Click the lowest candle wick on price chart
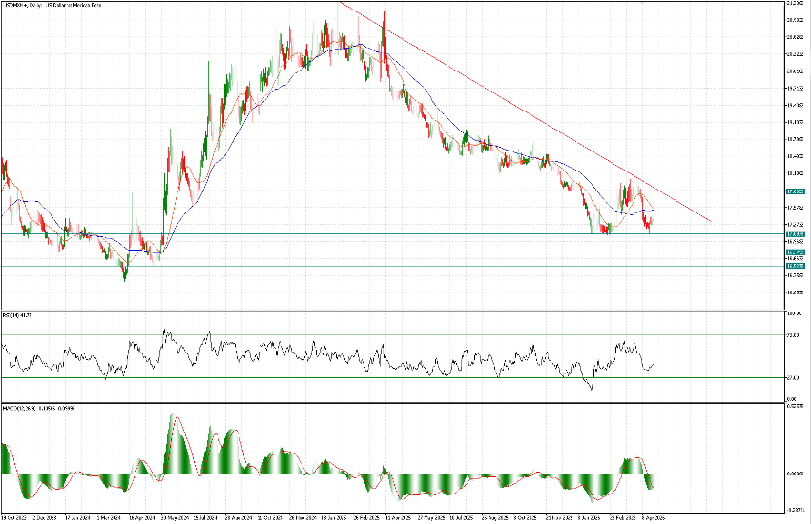Screen dimensions: 811x524 coord(124,280)
